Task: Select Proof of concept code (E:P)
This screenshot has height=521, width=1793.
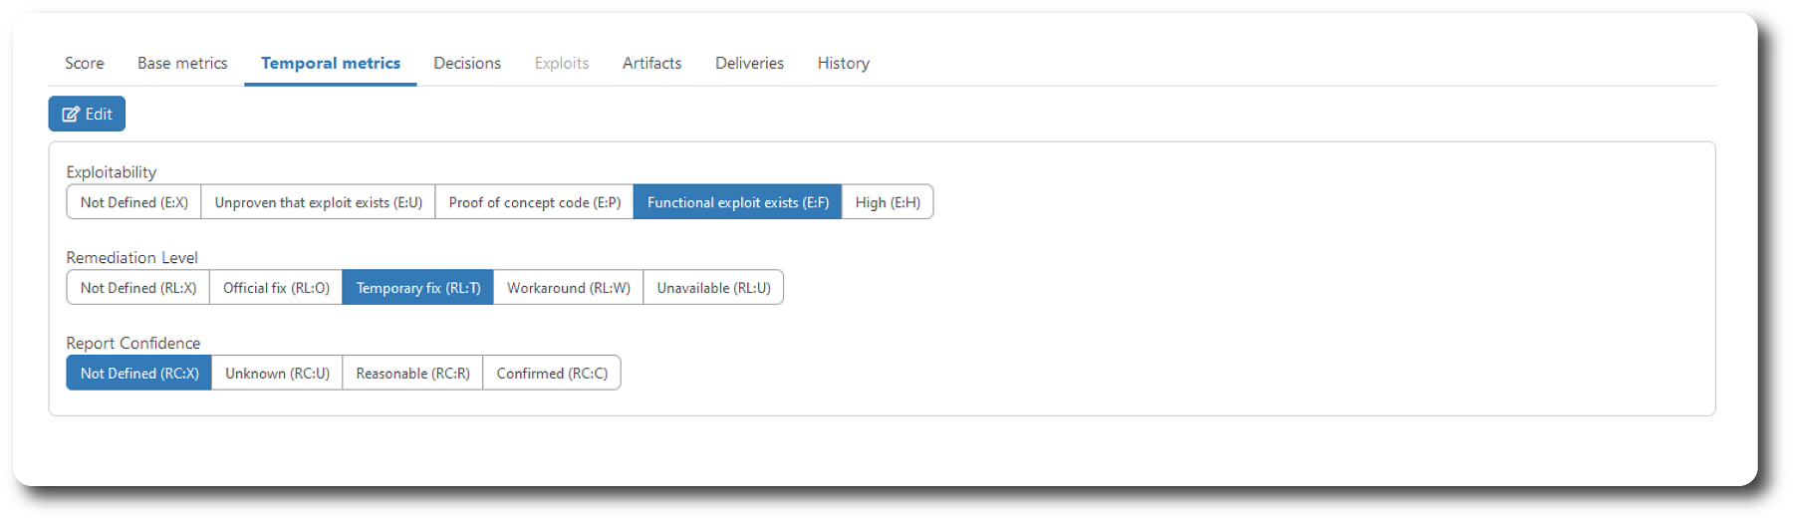Action: point(535,202)
